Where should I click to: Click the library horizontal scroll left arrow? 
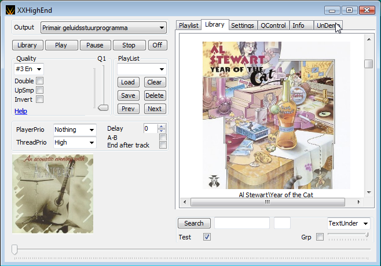[x=185, y=202]
